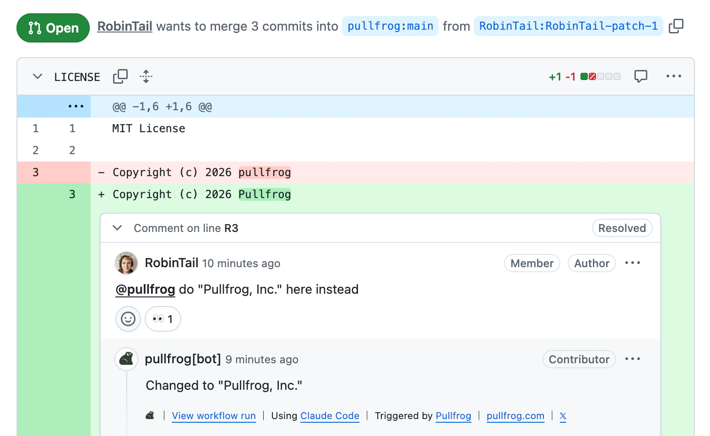
Task: Expand all lines in LICENSE diff
Action: click(x=146, y=76)
